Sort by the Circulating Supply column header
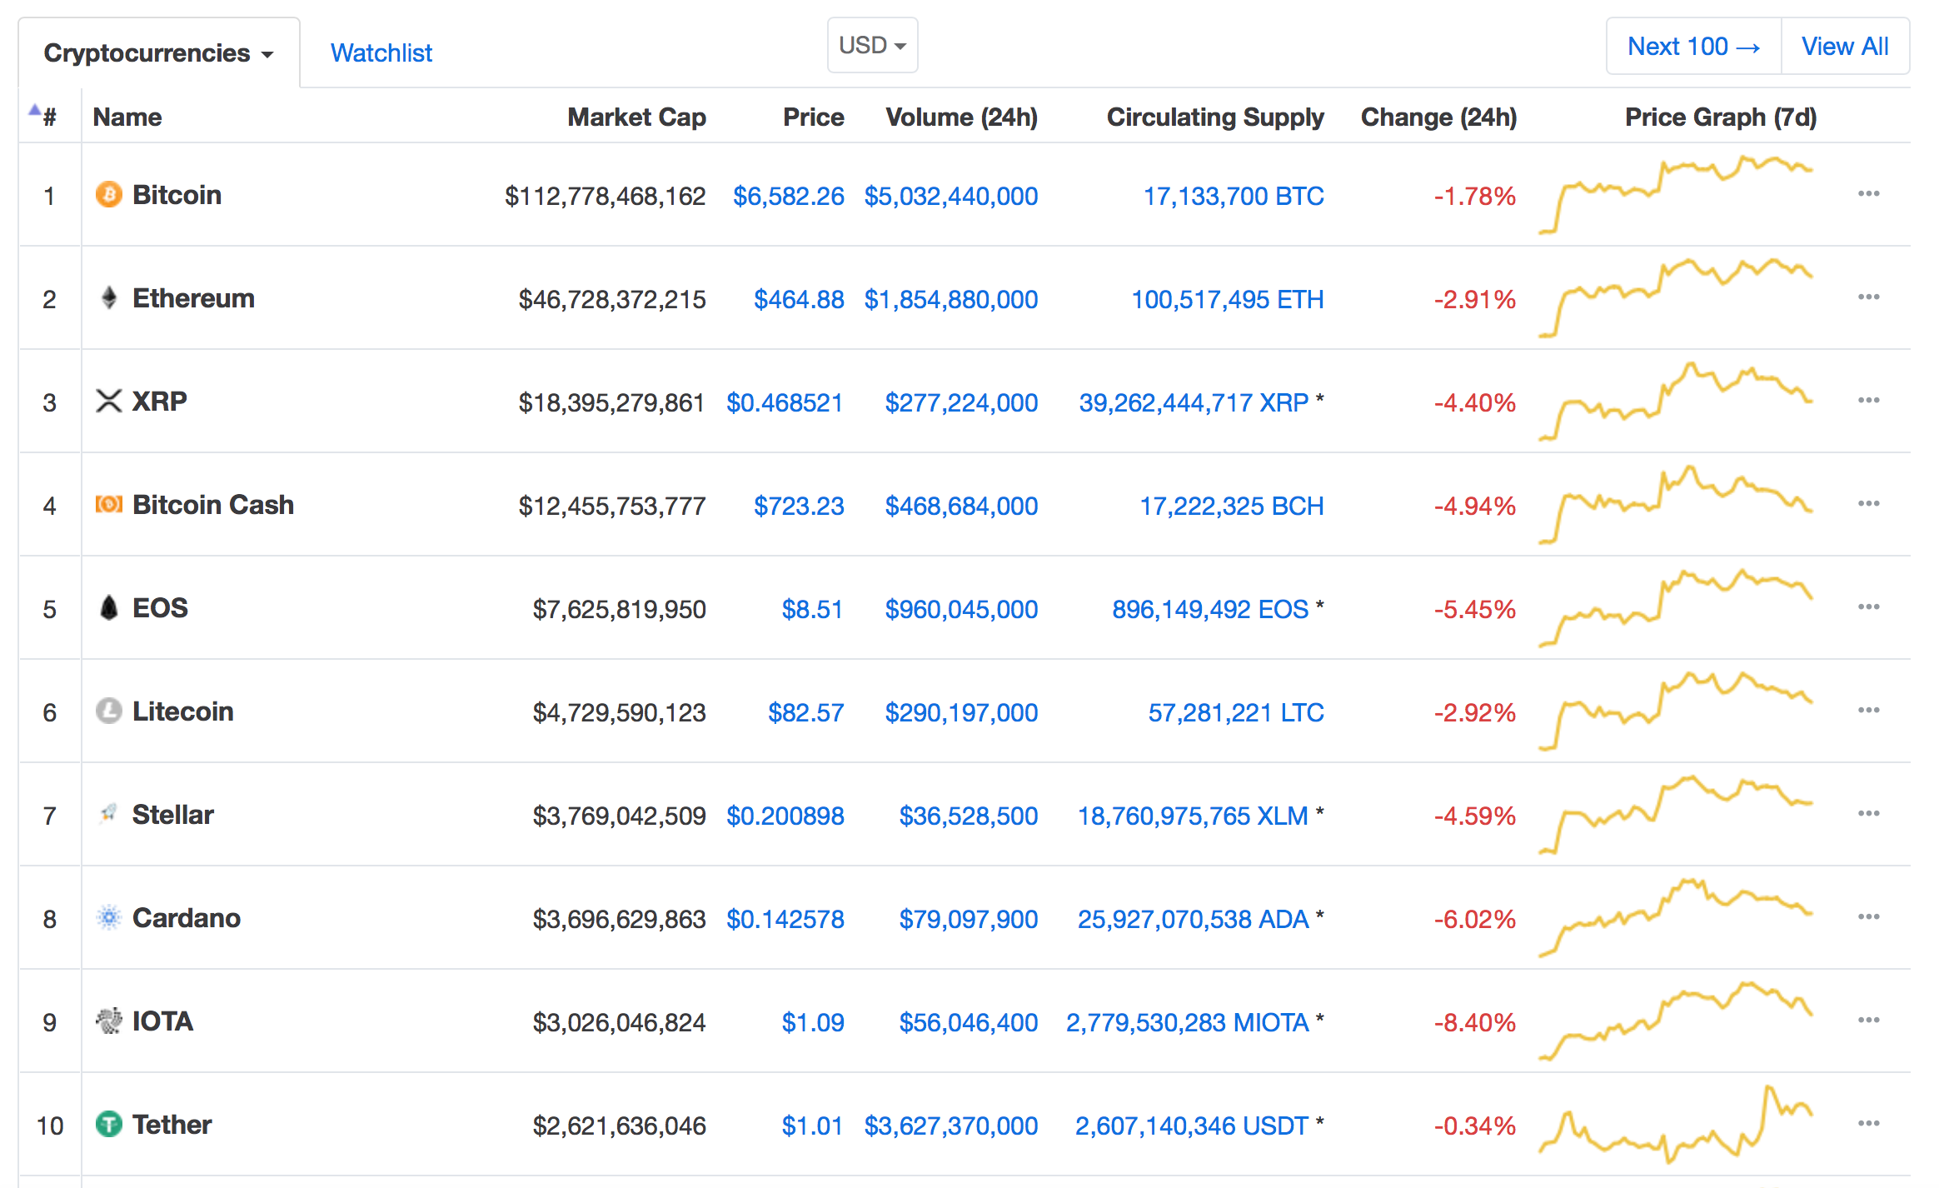The height and width of the screenshot is (1188, 1939). (1215, 117)
